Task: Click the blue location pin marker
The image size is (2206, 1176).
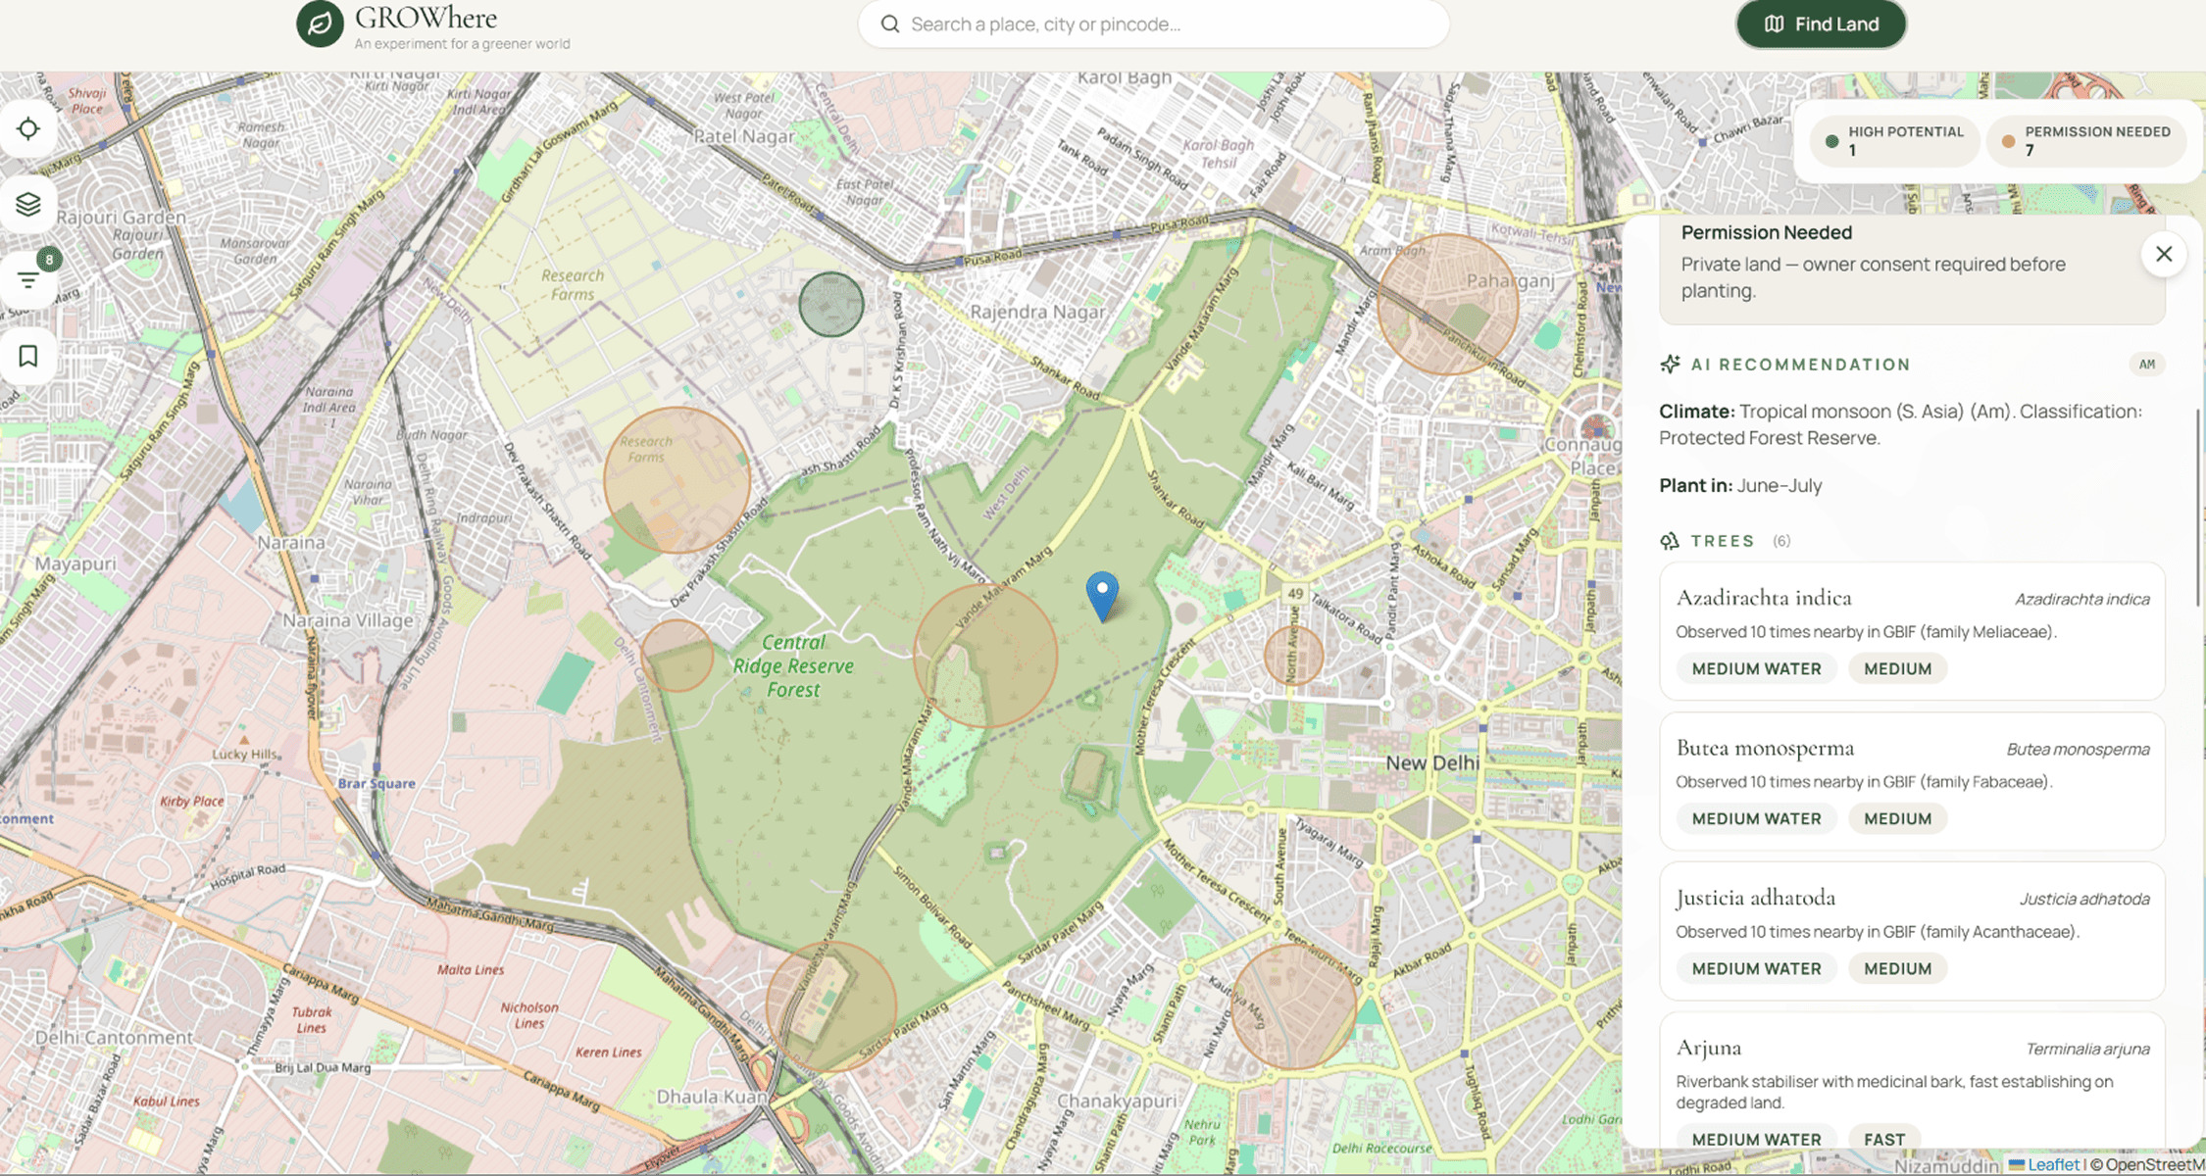Action: click(1102, 596)
